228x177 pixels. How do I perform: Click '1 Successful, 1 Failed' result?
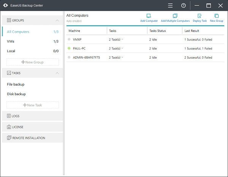click(x=198, y=48)
